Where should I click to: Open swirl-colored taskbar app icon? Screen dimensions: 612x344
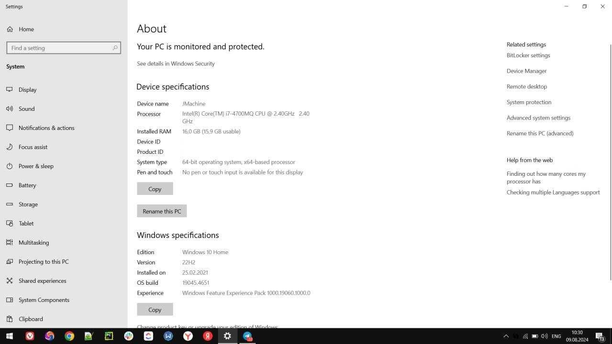[50, 336]
